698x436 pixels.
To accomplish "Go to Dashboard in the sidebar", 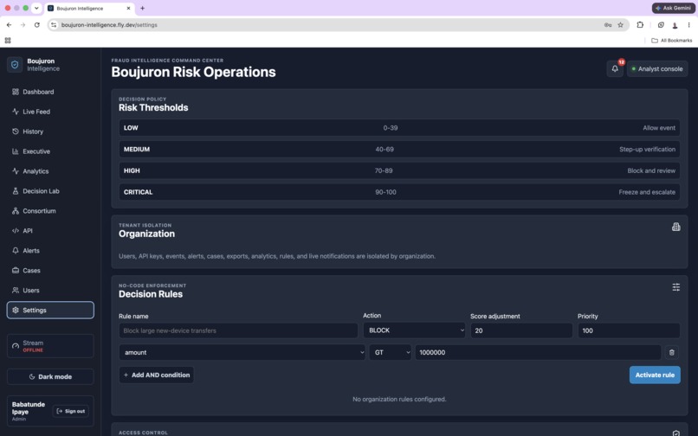I will (50, 92).
